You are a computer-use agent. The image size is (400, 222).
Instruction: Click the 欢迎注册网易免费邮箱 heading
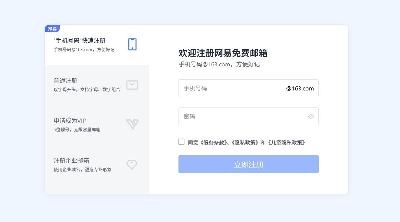(x=223, y=53)
